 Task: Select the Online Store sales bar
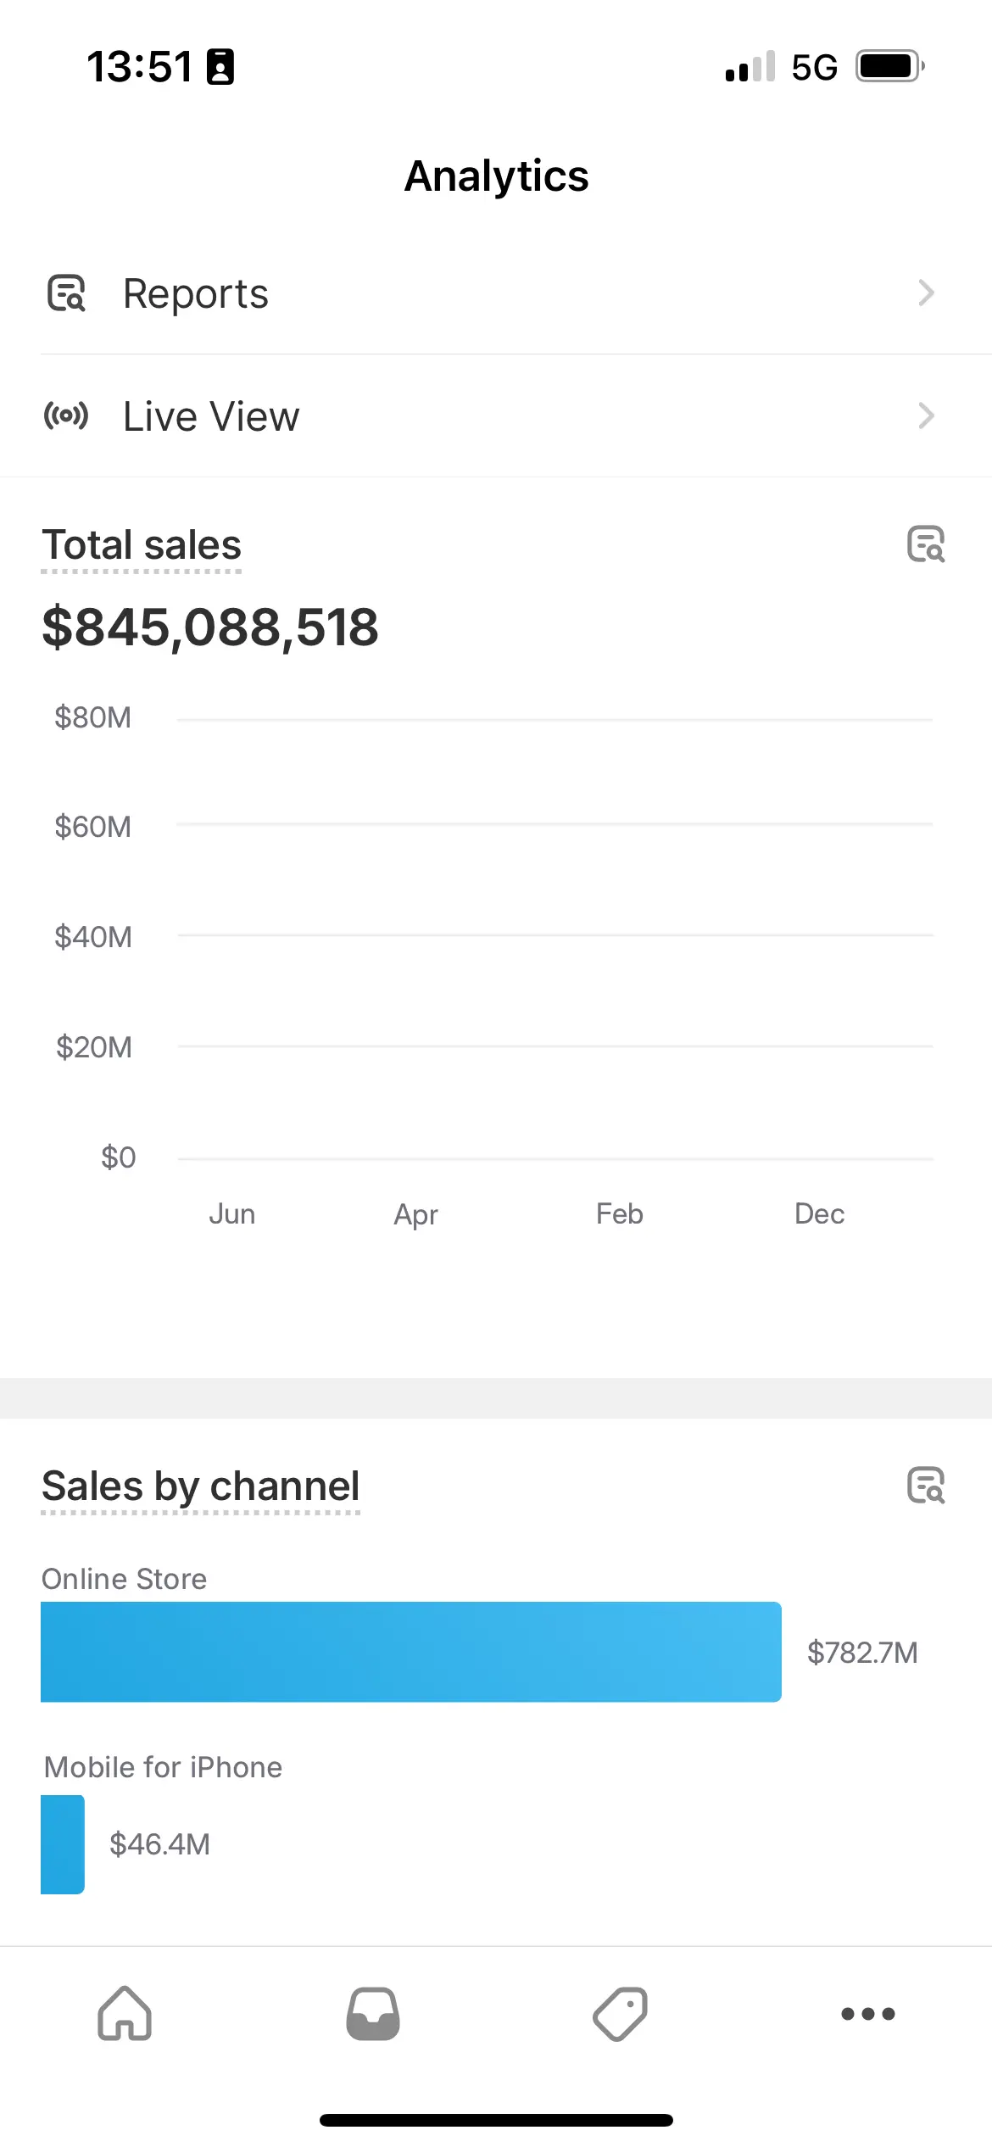click(411, 1651)
